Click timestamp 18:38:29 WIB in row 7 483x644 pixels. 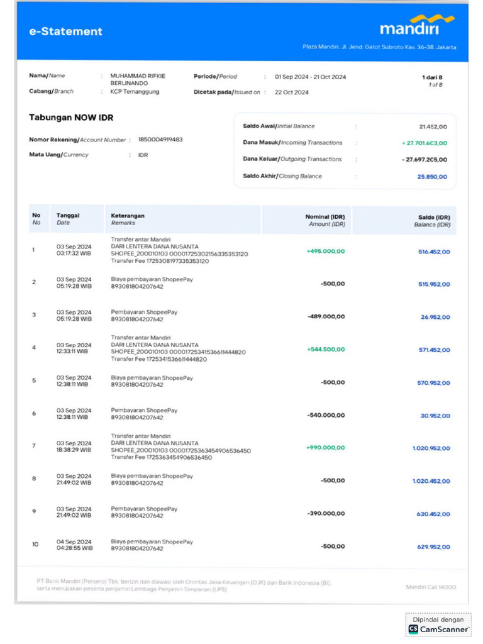pos(74,450)
